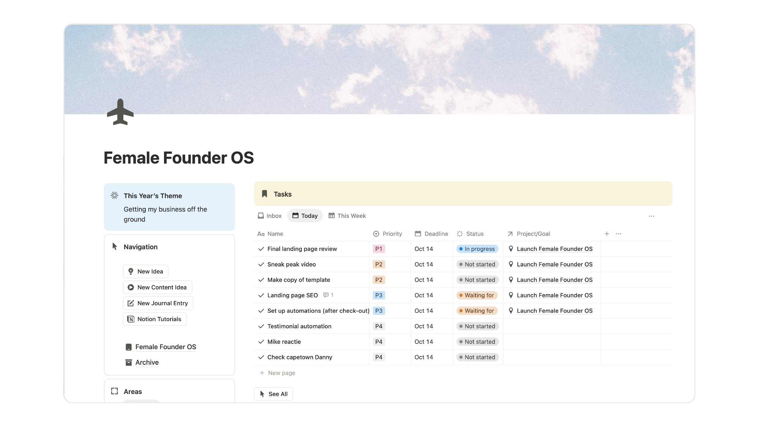759x427 pixels.
Task: Switch to the This Week tab
Action: coord(347,216)
